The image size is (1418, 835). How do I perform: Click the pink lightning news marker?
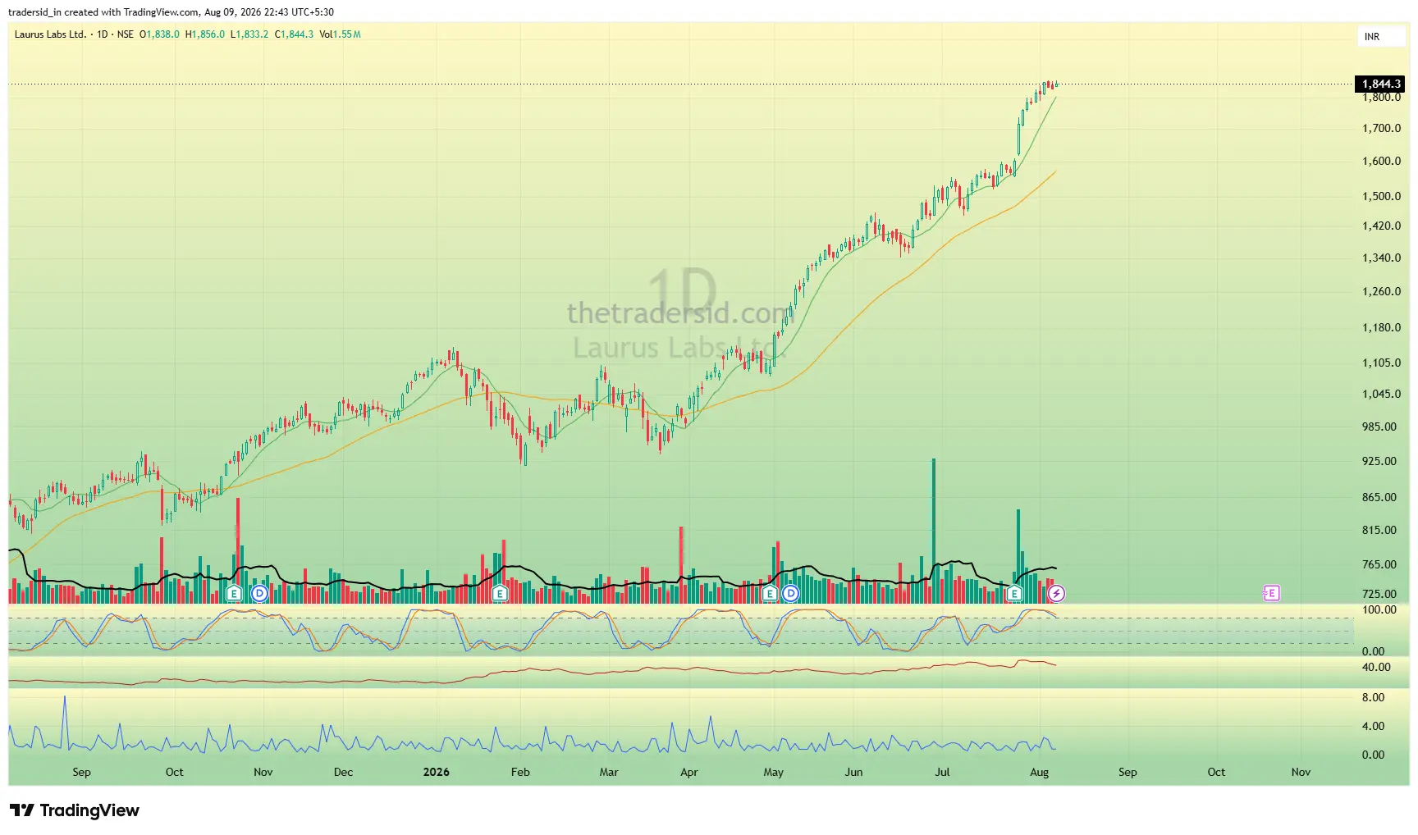click(x=1057, y=593)
